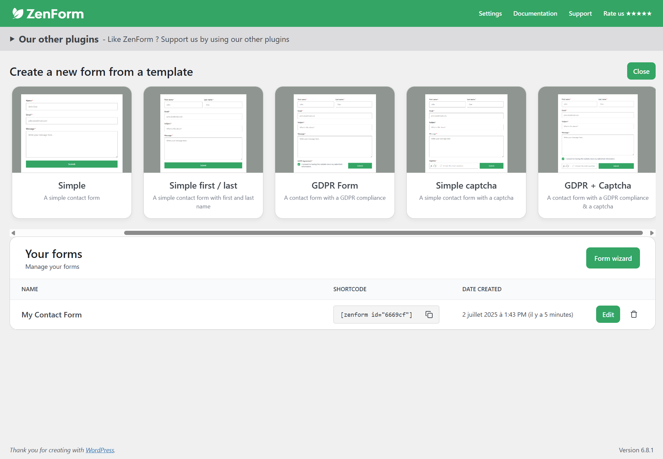Click Rate us stars link
The height and width of the screenshot is (459, 663).
[x=627, y=13]
